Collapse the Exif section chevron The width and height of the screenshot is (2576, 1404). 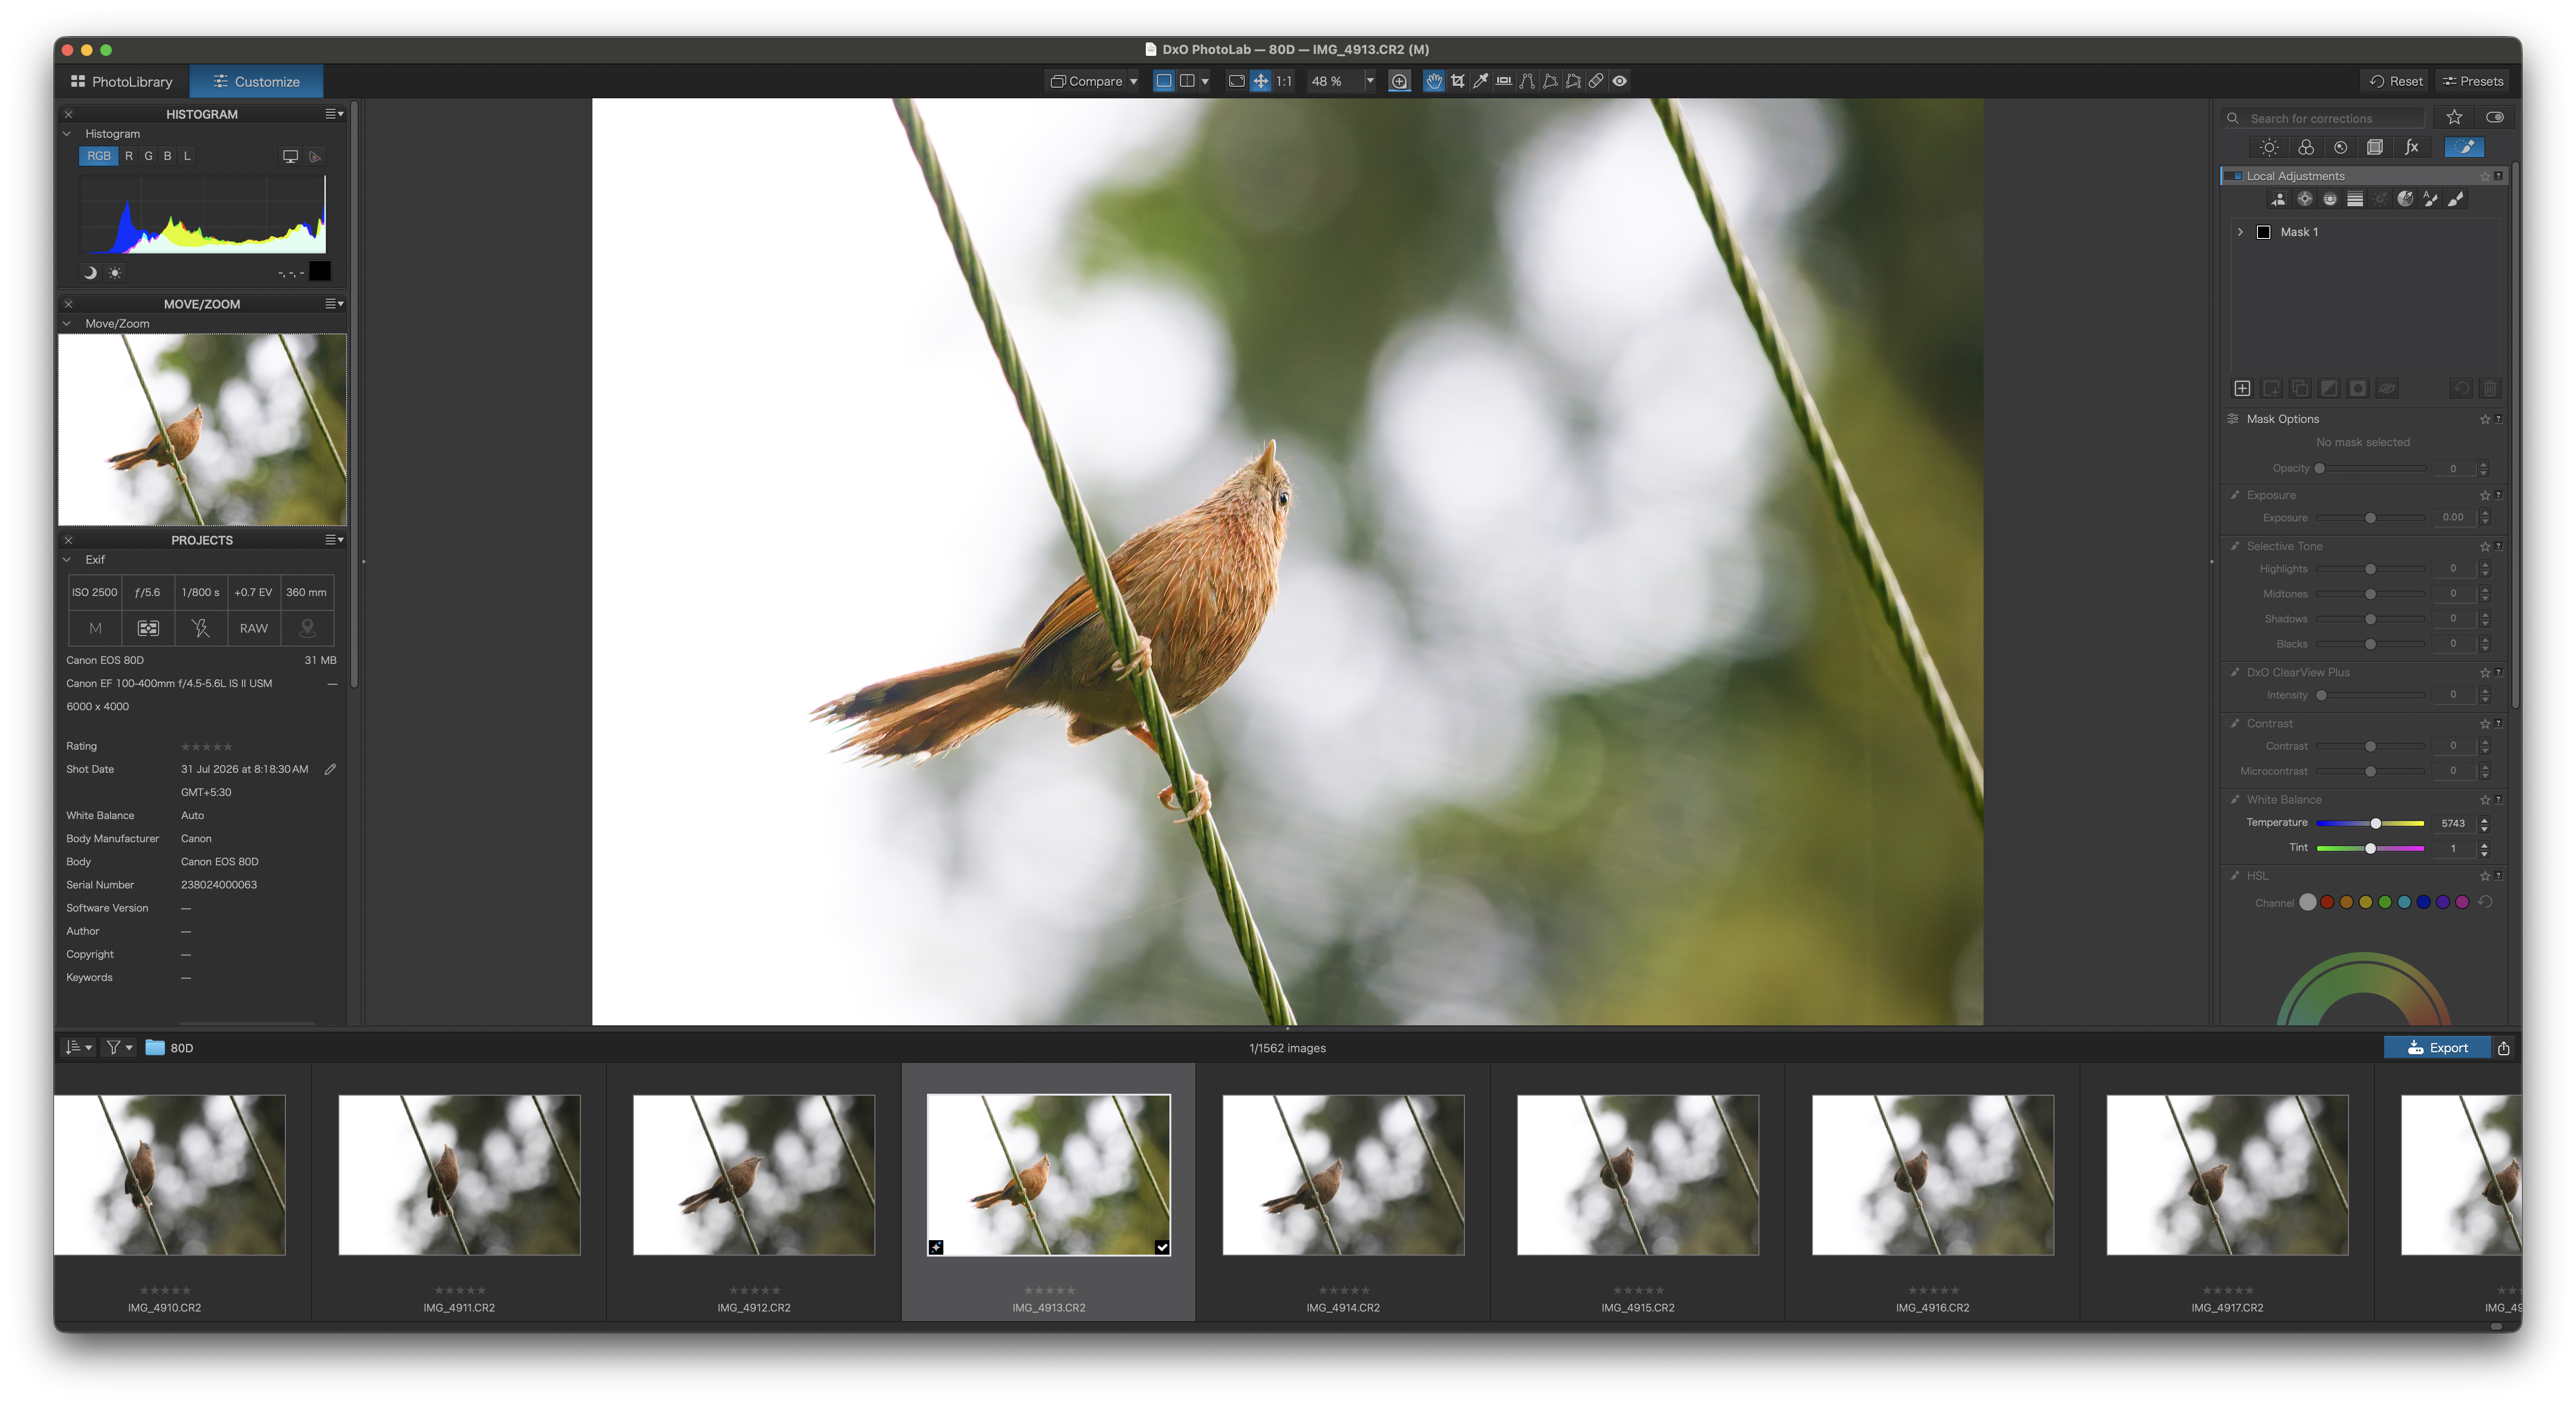tap(67, 559)
